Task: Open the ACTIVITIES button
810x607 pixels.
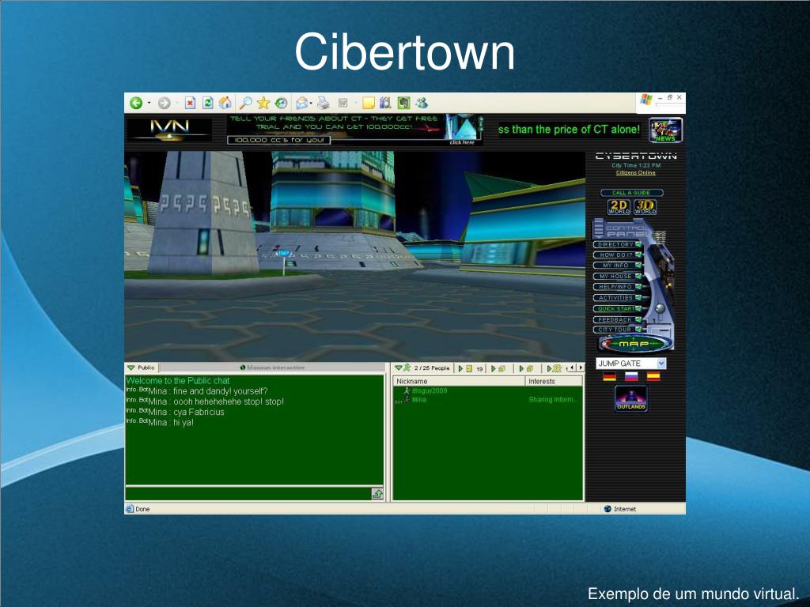Action: (x=617, y=298)
